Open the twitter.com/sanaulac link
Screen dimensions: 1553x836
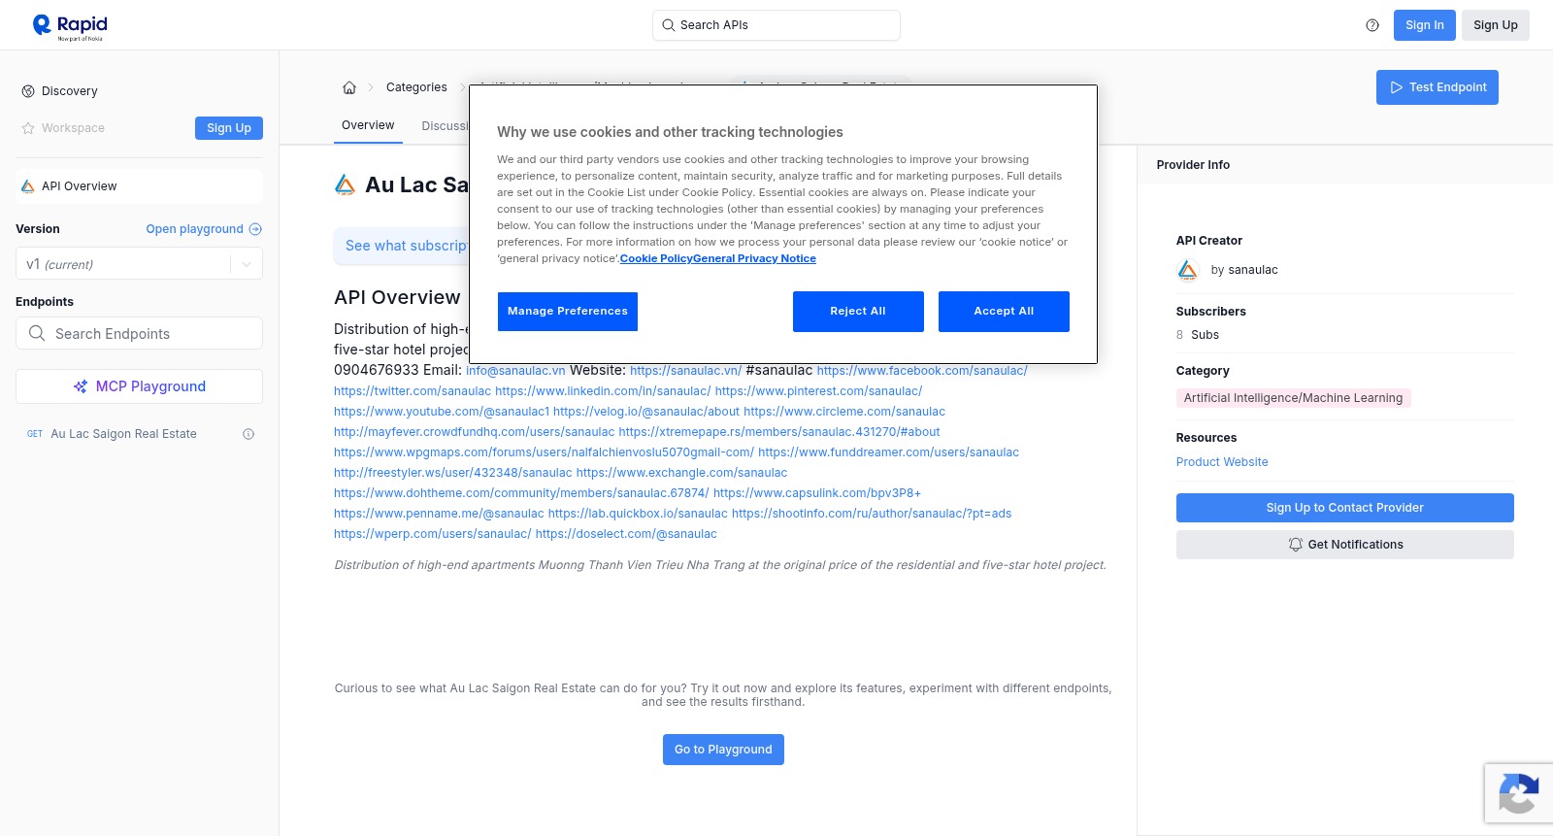[x=413, y=391]
